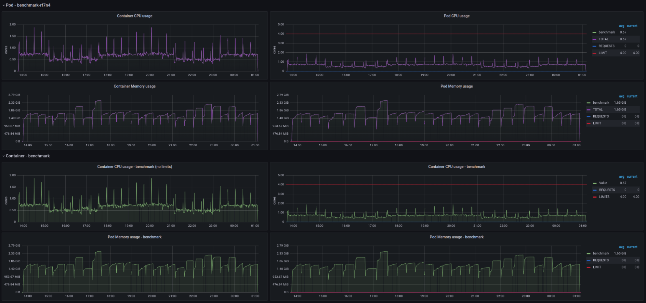Toggle TOTAL series in Pod Memory usage legend
This screenshot has width=646, height=303.
(x=598, y=110)
